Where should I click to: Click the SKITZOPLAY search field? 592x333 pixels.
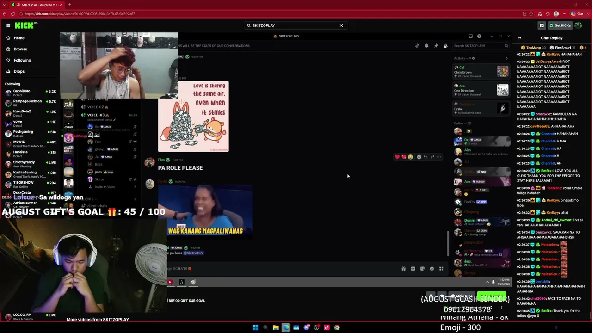coord(296,25)
